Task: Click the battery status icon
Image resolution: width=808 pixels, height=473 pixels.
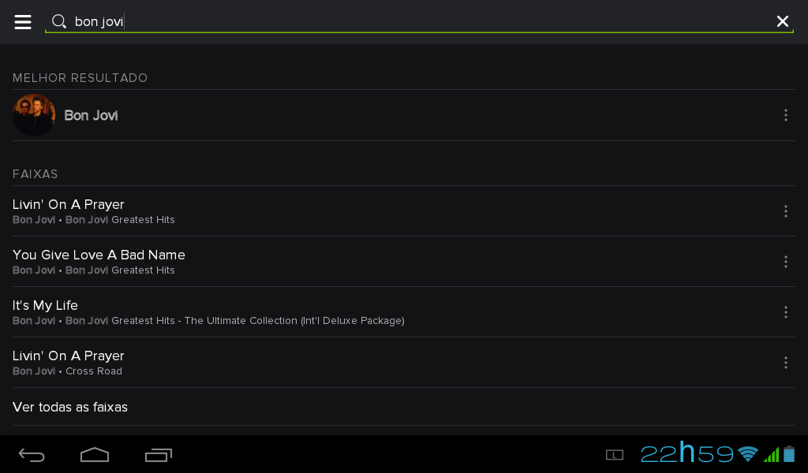Action: pyautogui.click(x=789, y=454)
